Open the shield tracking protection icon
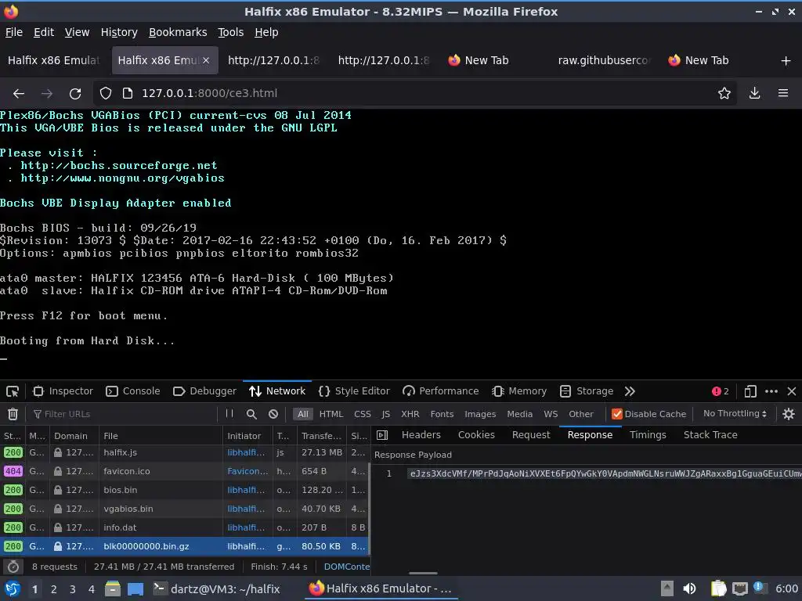Screen dimensions: 802x601 coord(106,93)
